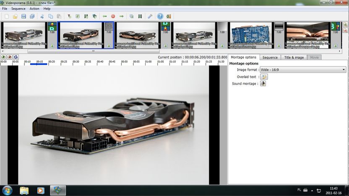Zoom in thumbnails with upper magnifier icon

pos(345,24)
